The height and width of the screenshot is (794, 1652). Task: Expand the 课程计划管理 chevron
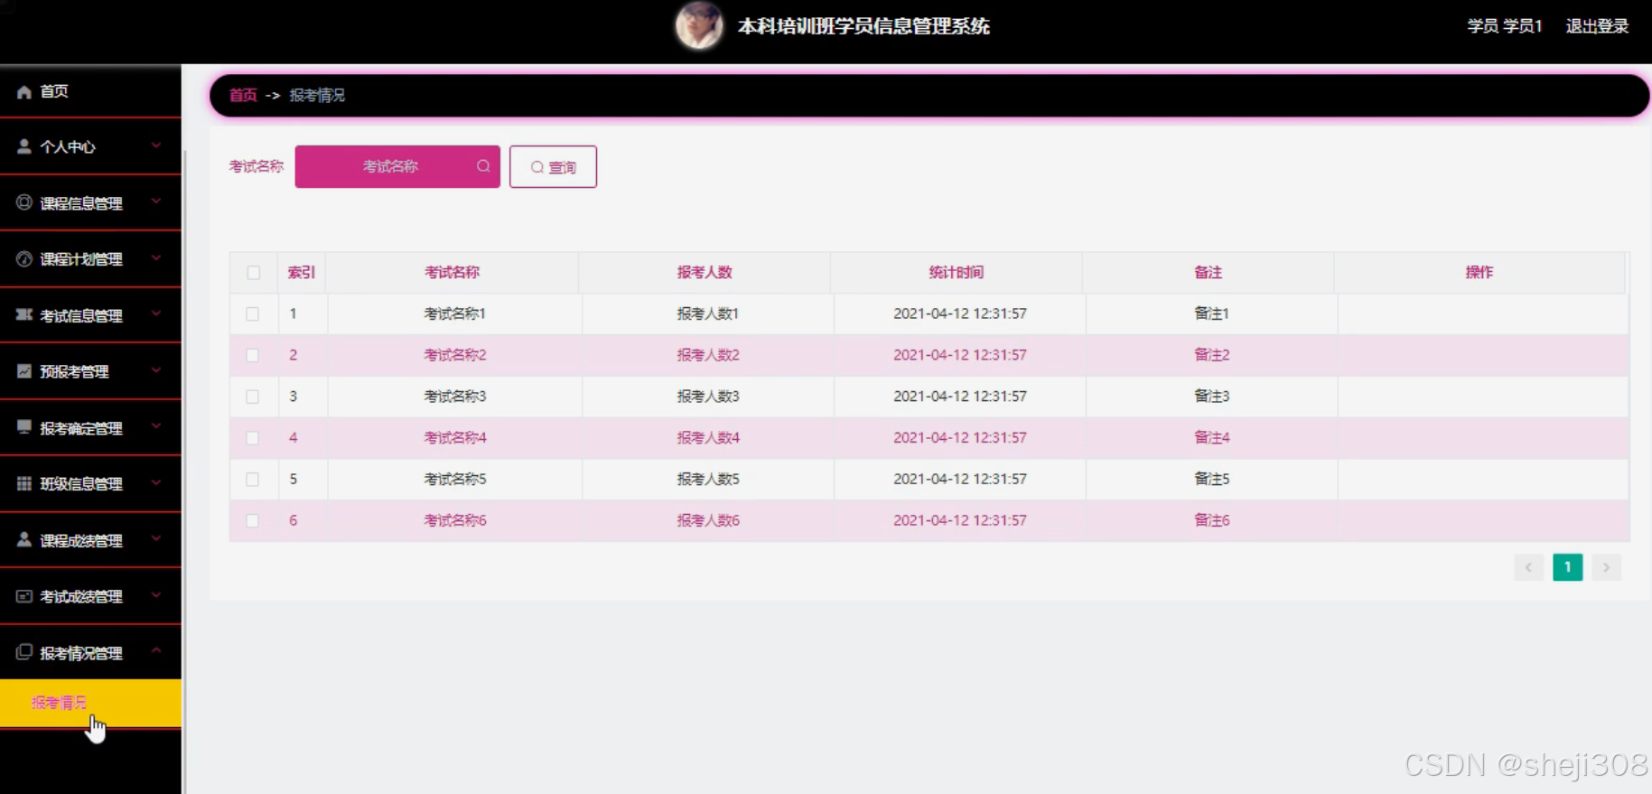pos(156,257)
